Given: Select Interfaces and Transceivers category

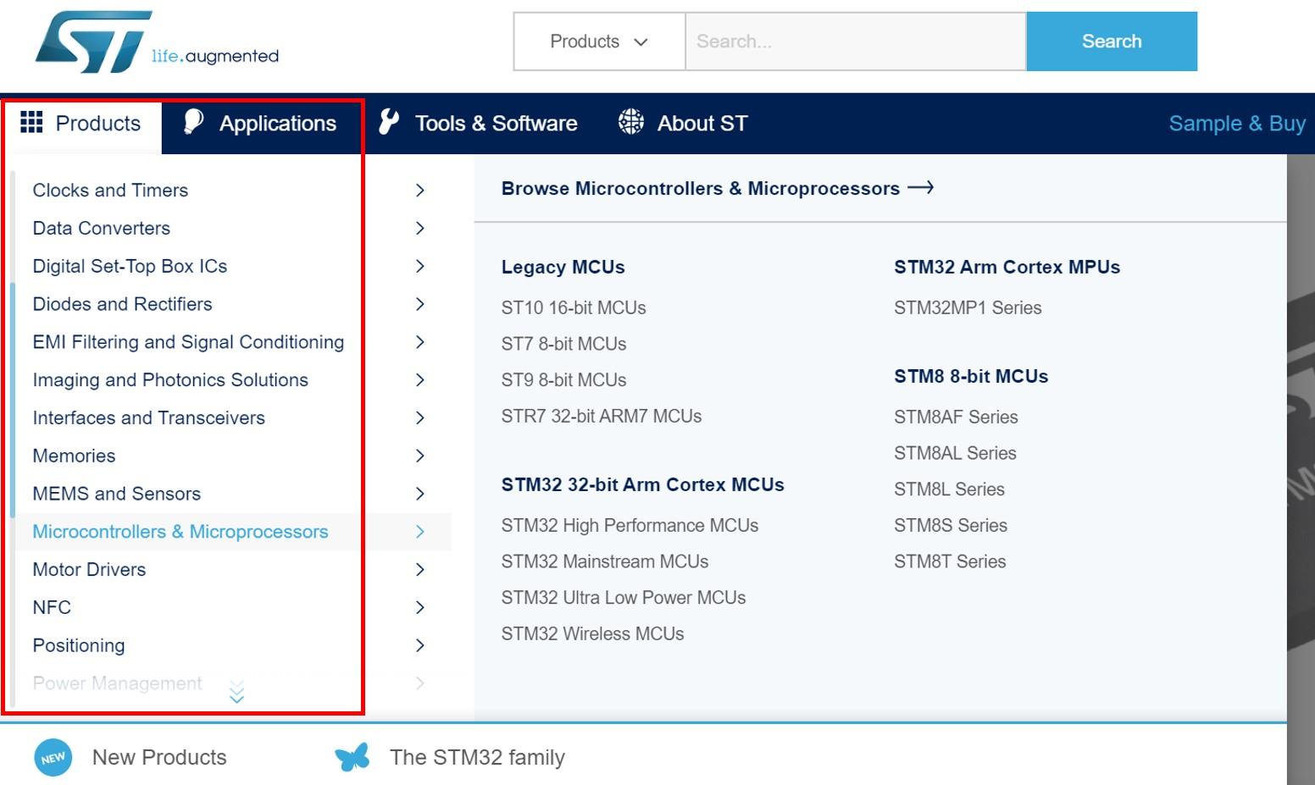Looking at the screenshot, I should pyautogui.click(x=148, y=417).
